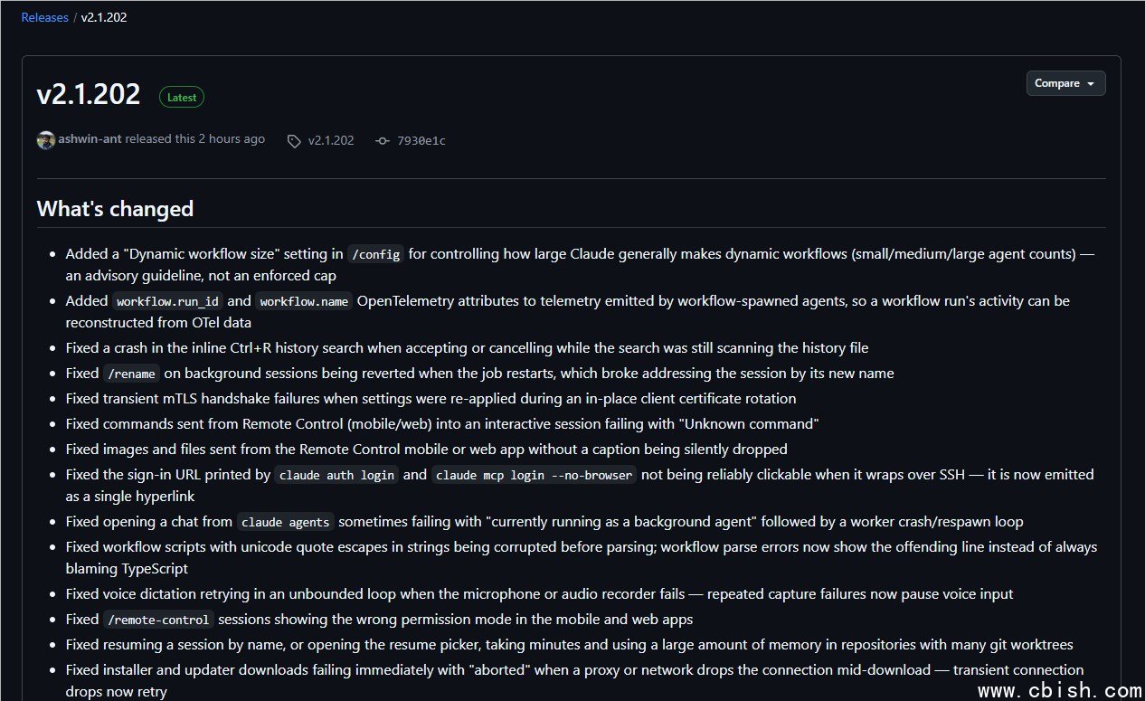Click the "claude auth login" code snippet

point(336,475)
